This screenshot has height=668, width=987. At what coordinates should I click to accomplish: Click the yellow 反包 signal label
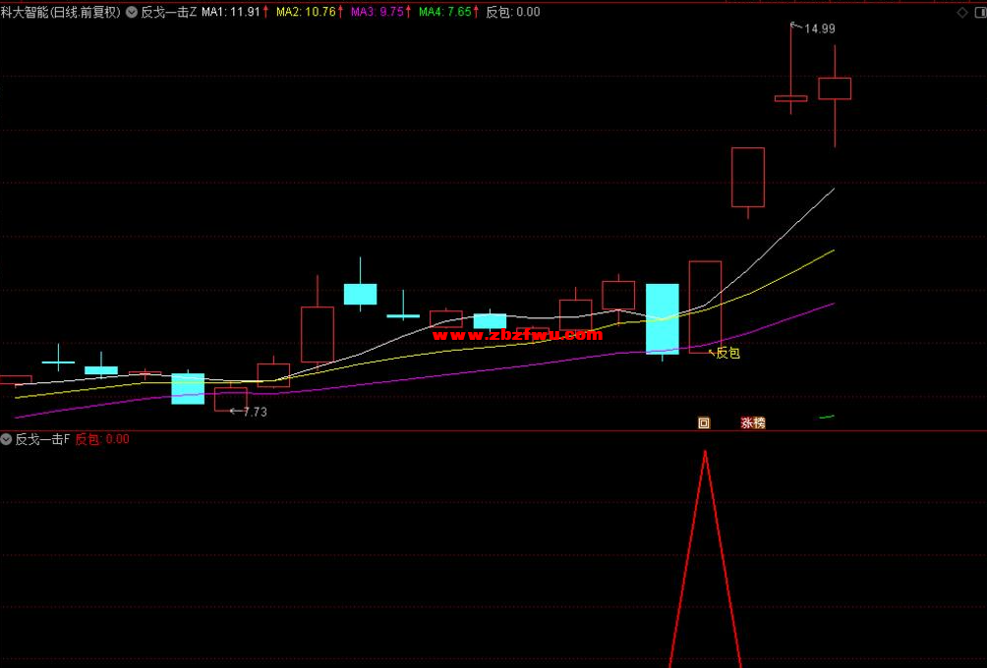[727, 353]
